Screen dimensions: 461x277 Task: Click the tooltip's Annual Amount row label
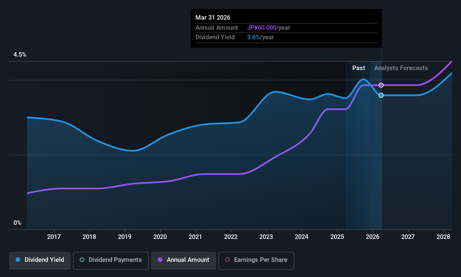point(216,28)
